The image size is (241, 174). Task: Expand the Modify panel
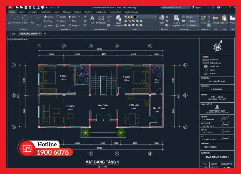tap(66, 29)
